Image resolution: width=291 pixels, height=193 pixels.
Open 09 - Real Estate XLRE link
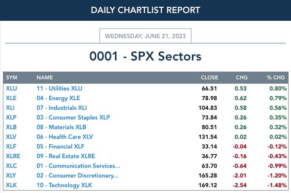click(x=66, y=156)
